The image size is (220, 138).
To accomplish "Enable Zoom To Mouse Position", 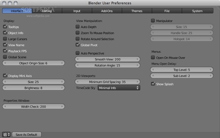I will [78, 33].
